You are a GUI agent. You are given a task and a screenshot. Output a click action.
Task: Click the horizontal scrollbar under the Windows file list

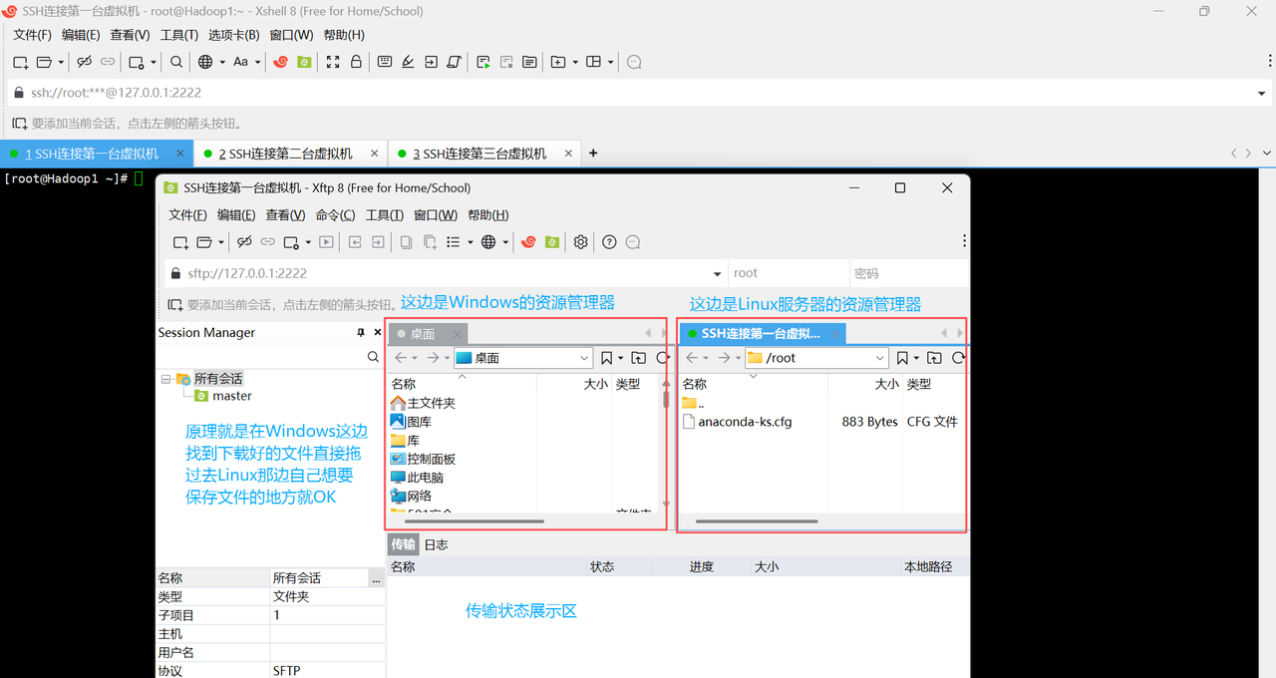(474, 520)
